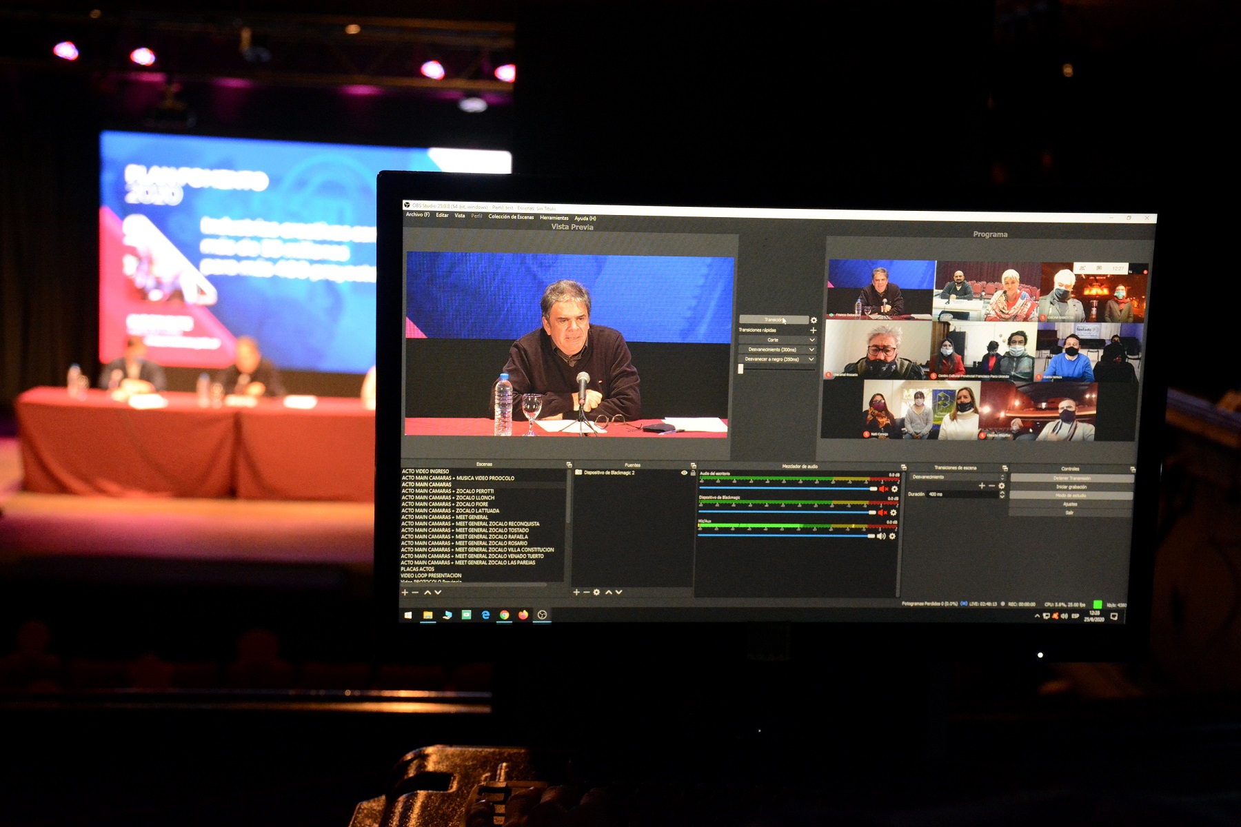
Task: Move selected scene down with arrow icon
Action: point(438,592)
